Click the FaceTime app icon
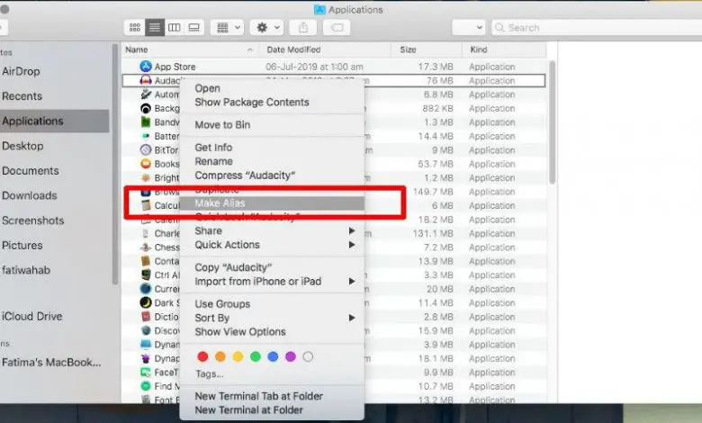The image size is (702, 423). (x=146, y=372)
